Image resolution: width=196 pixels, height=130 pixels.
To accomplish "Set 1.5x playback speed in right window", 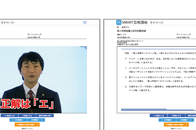I will 158,115.
